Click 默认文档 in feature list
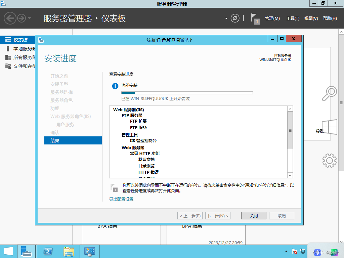 tap(146, 160)
